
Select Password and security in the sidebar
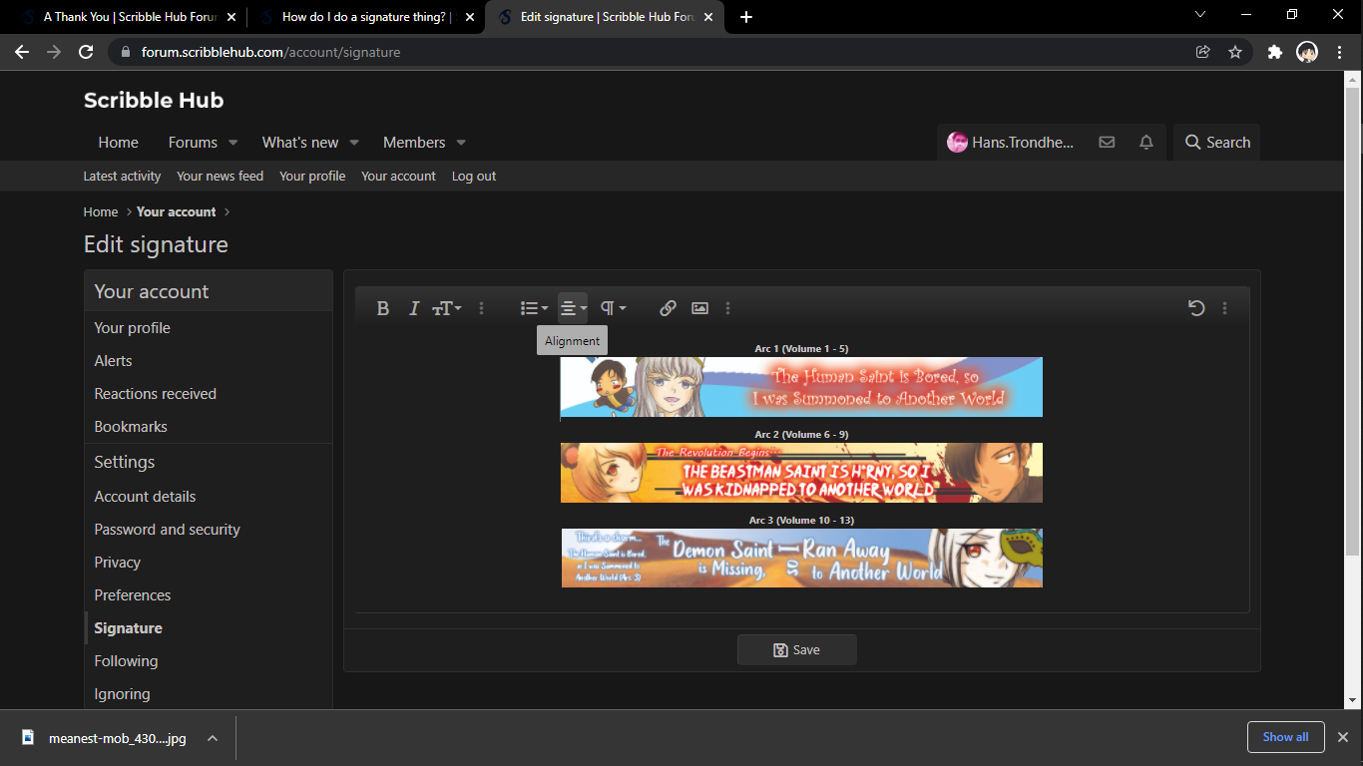tap(168, 530)
